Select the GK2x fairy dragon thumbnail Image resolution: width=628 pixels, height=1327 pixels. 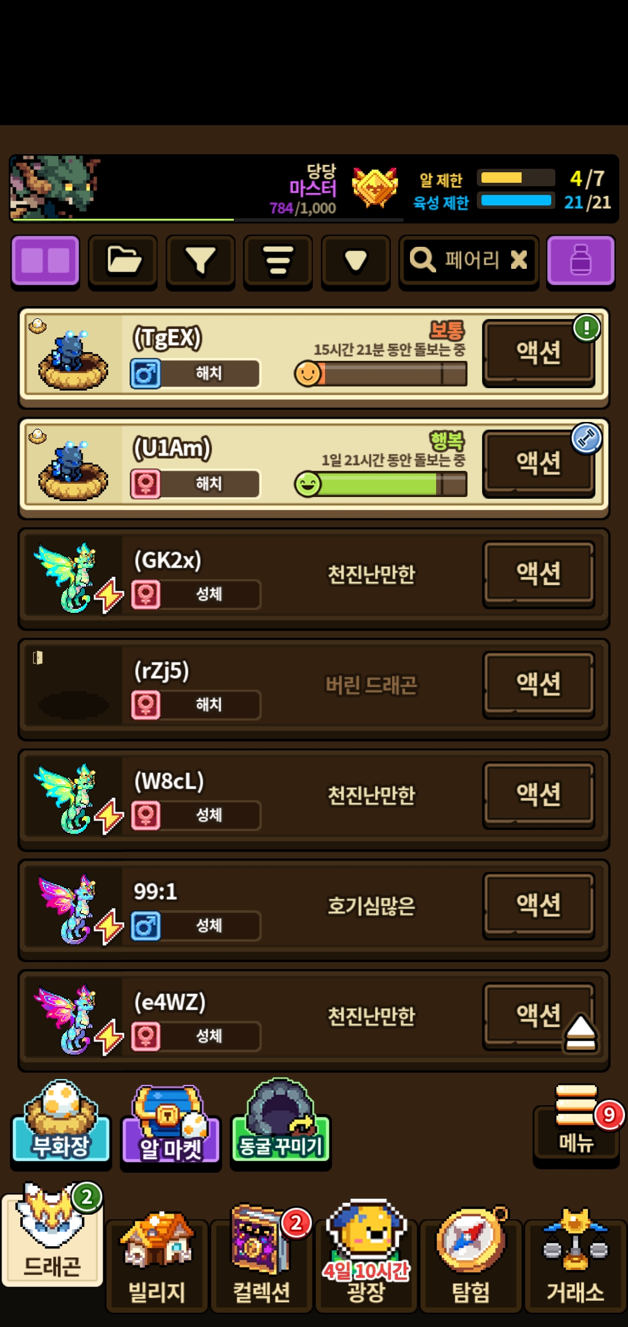click(73, 577)
